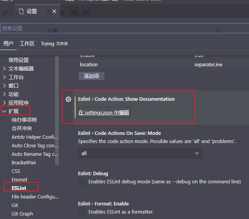This screenshot has width=249, height=219.
Task: Click Eslint Code Action: Show Documentation title
Action: point(126,99)
